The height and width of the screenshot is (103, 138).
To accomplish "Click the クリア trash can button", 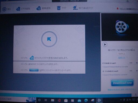I will pos(61,8).
